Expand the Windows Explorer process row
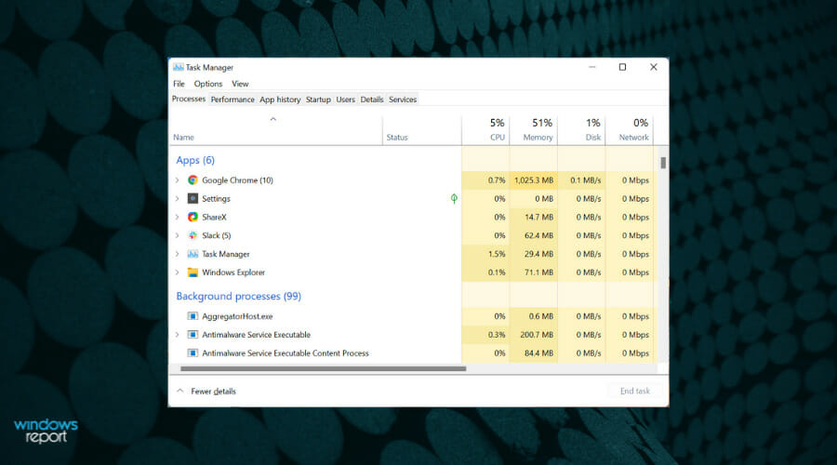Screen dimensions: 837x465 [178, 272]
